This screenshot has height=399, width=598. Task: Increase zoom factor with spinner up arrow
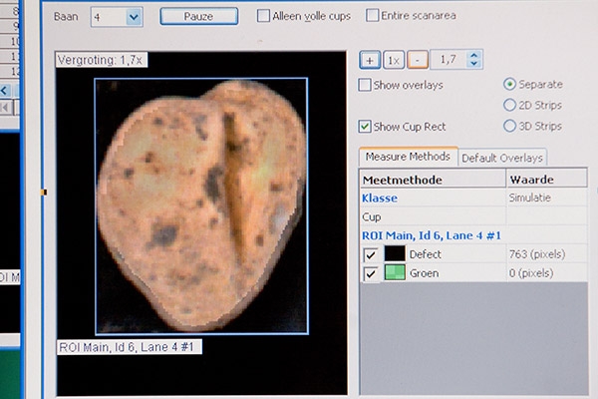coord(473,56)
